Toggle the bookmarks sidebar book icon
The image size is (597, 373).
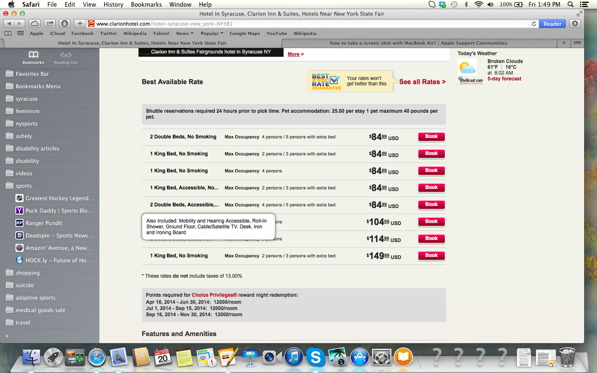click(x=8, y=34)
